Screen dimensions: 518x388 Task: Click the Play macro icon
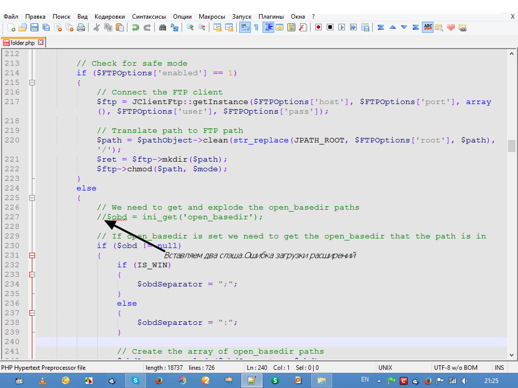341,28
